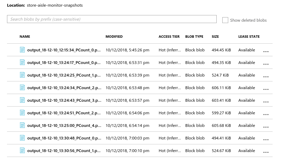This screenshot has width=281, height=165.
Task: Click file icon for output_18-12-10_12:15:34_PCount_0 blob
Action: [x=23, y=50]
